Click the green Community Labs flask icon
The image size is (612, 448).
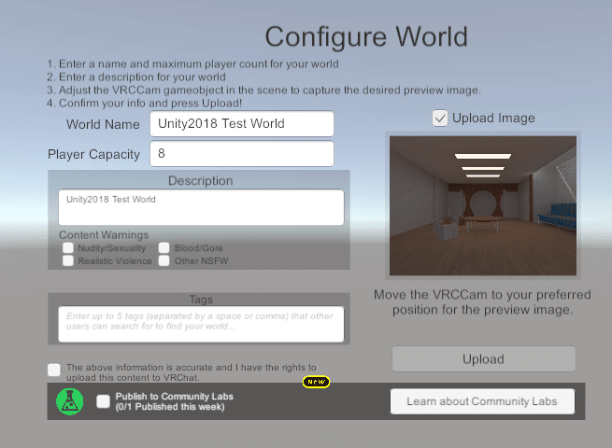(69, 401)
